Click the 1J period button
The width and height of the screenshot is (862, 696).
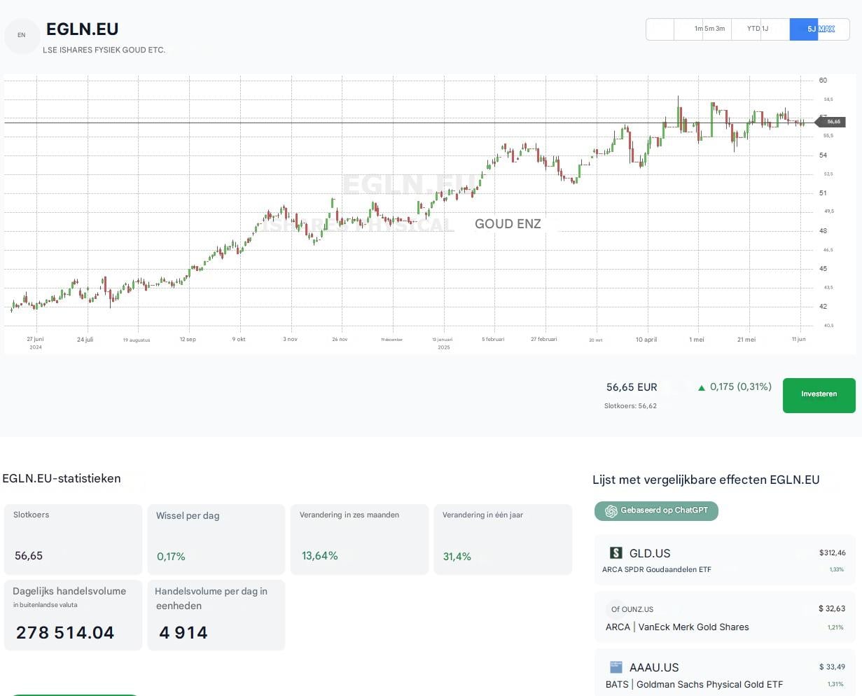point(765,29)
